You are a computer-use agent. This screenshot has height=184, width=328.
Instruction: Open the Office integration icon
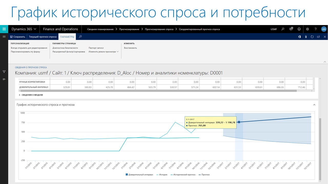[299, 37]
